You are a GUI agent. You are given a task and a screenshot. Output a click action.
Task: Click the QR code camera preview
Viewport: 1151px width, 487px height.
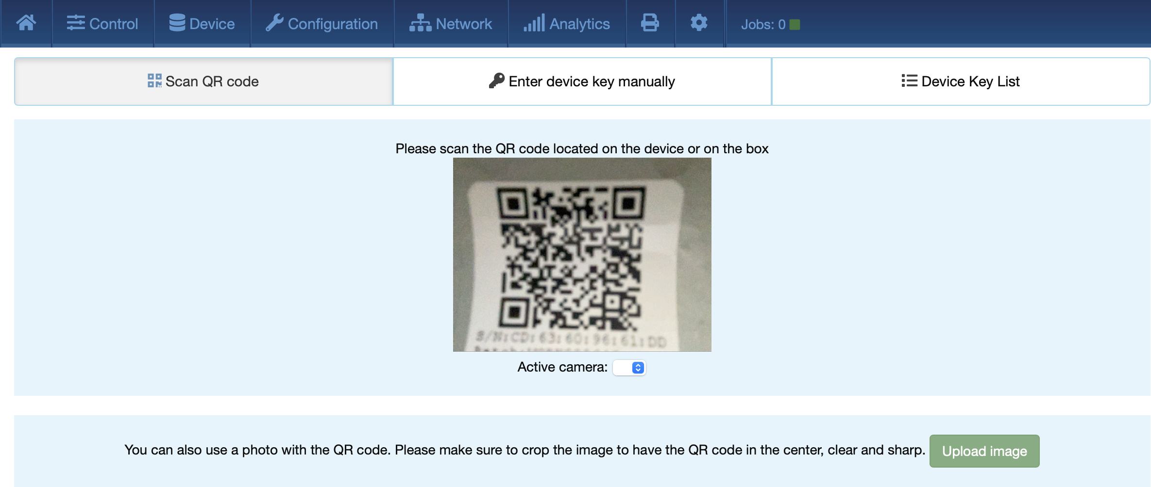(582, 255)
